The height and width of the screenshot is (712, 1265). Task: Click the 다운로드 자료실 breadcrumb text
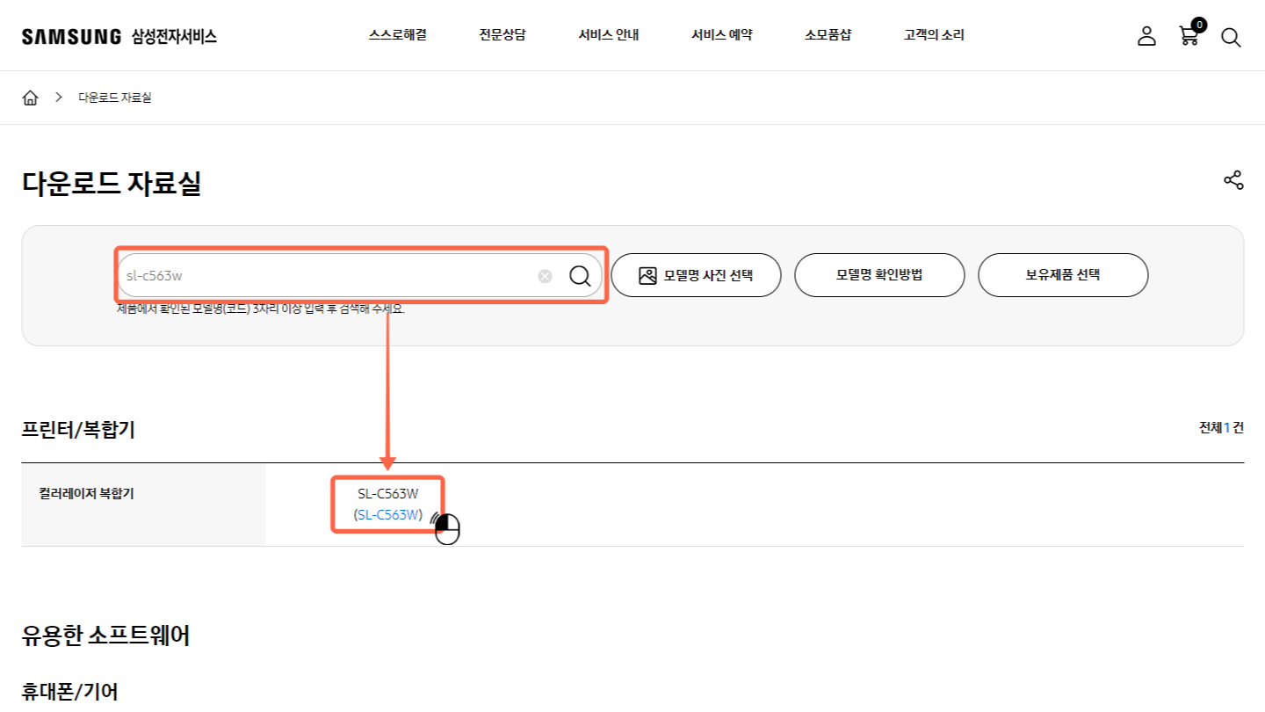click(115, 98)
